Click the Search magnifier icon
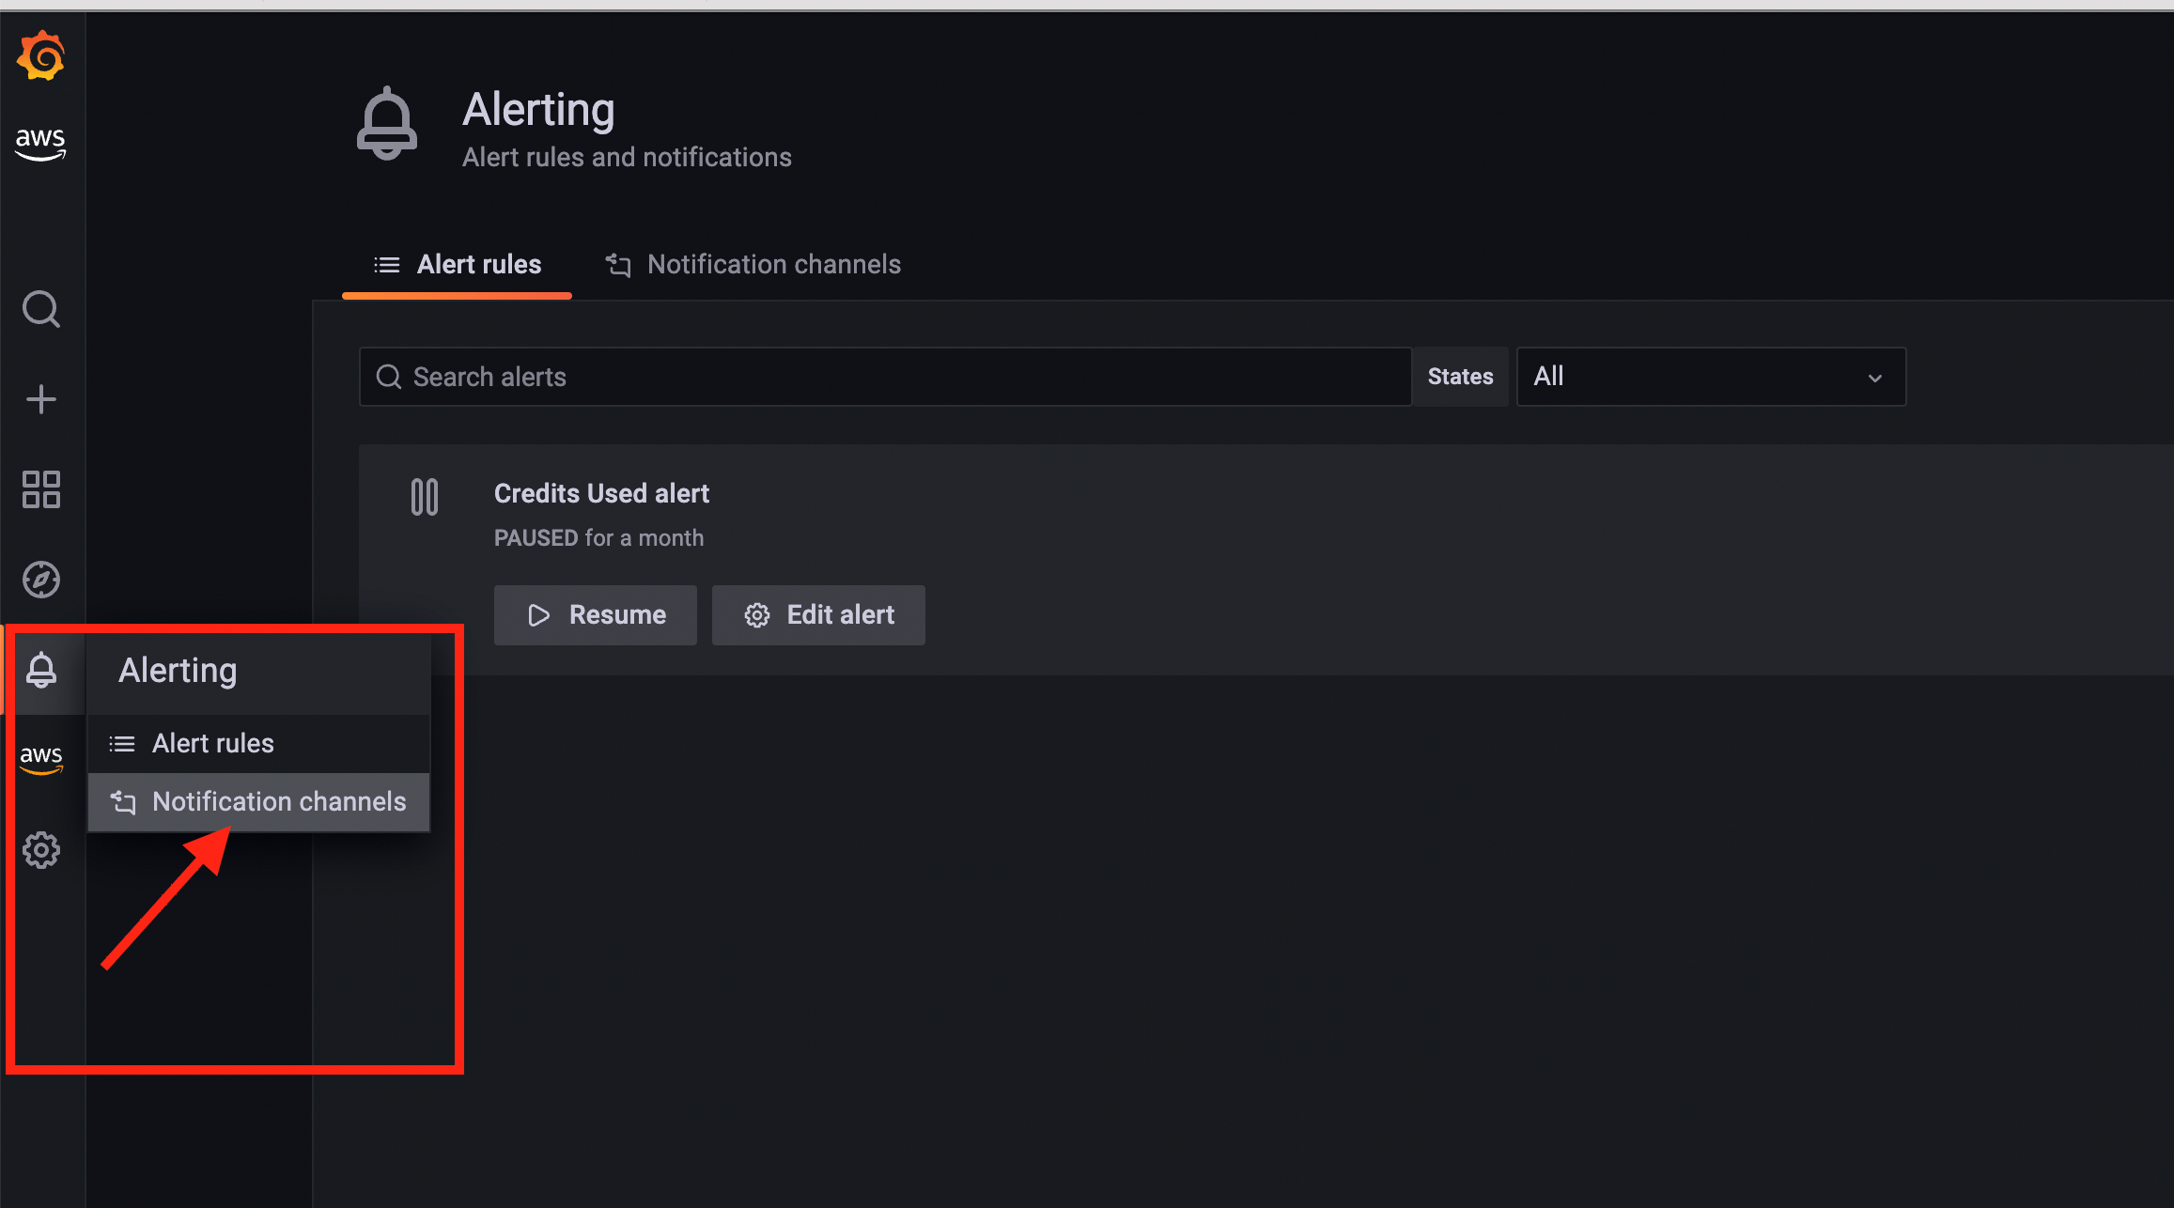2174x1208 pixels. coord(40,308)
